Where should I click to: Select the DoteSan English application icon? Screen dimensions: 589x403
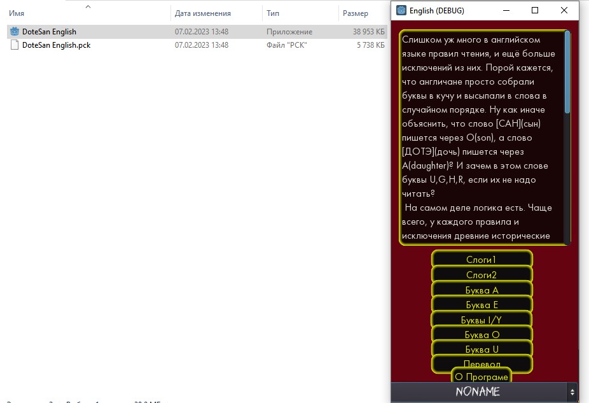14,32
